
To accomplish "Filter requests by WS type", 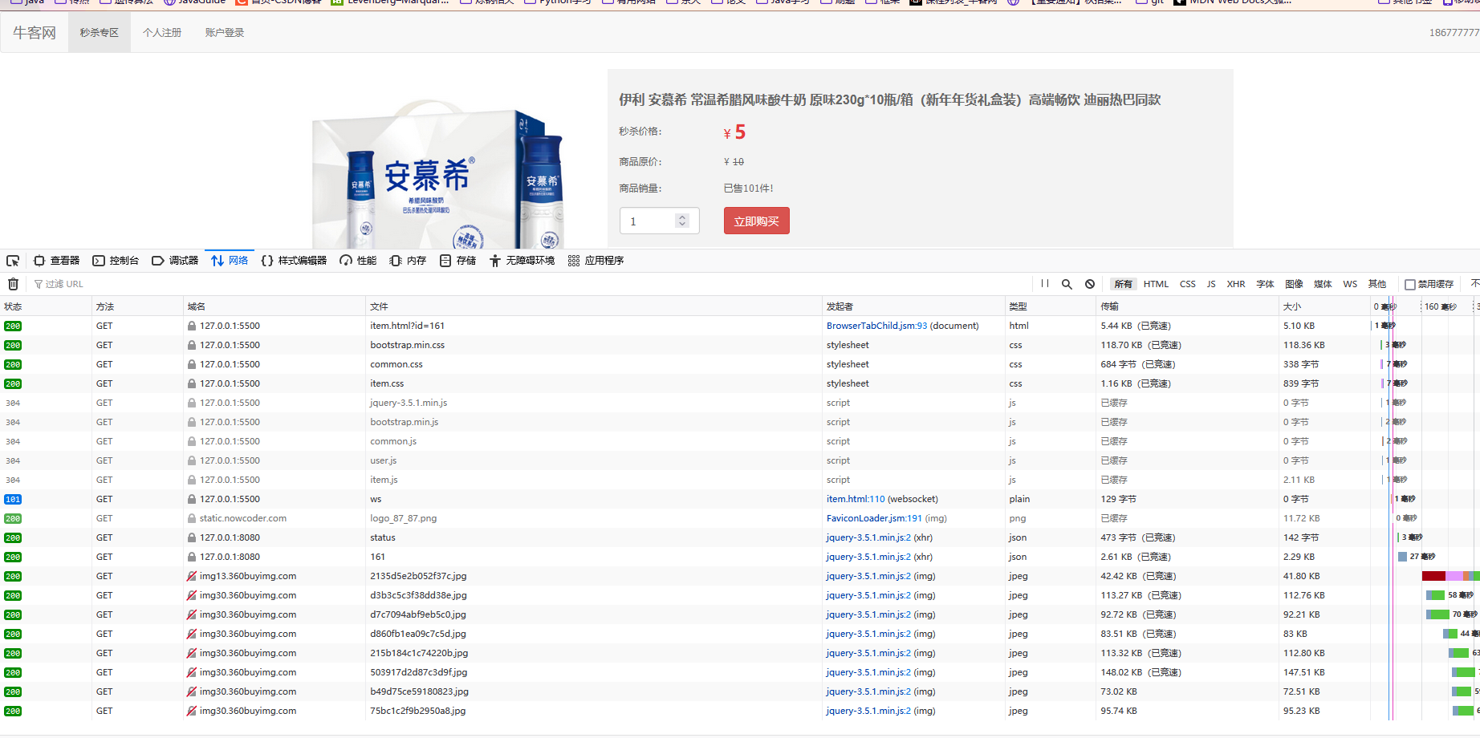I will click(1351, 284).
